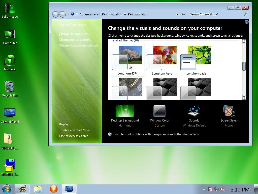Open Ease of Access Center link
258x194 pixels.
click(x=73, y=136)
